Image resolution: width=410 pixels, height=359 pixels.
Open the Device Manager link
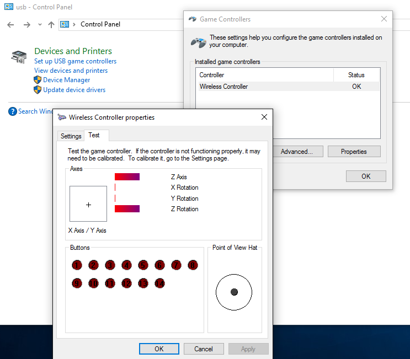[x=66, y=80]
